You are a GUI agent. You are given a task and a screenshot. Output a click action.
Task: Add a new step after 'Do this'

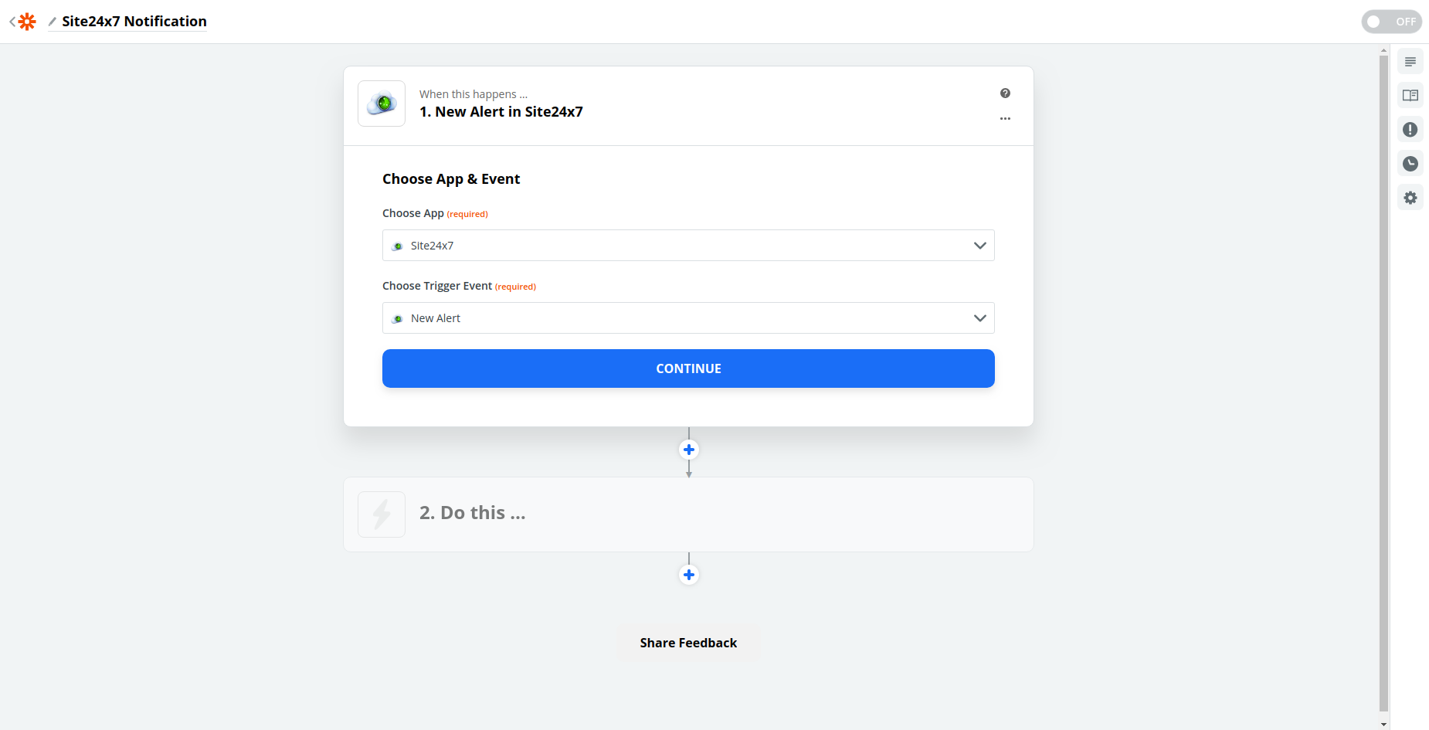[689, 575]
